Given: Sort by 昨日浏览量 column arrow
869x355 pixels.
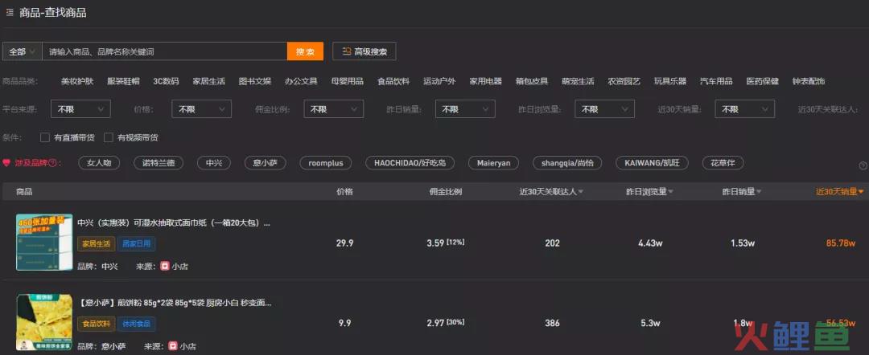Looking at the screenshot, I should 670,192.
